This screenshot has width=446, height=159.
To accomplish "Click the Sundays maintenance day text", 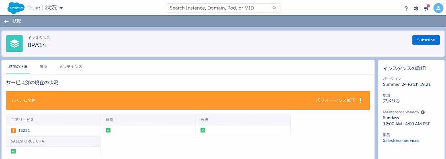I will (x=391, y=118).
